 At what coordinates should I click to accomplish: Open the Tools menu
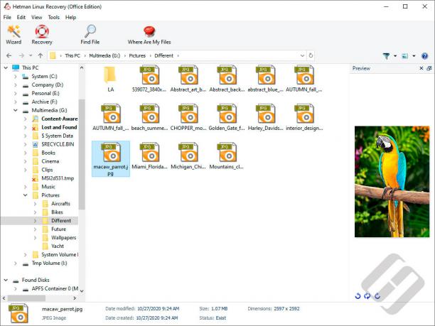pyautogui.click(x=53, y=17)
